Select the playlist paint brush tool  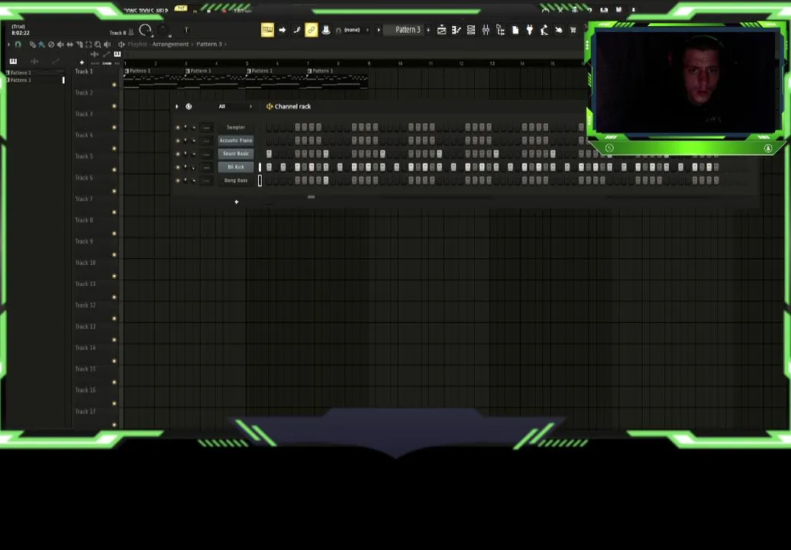(x=41, y=44)
